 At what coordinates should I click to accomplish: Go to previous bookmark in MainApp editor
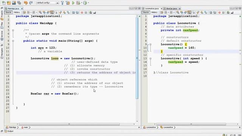[60, 12]
